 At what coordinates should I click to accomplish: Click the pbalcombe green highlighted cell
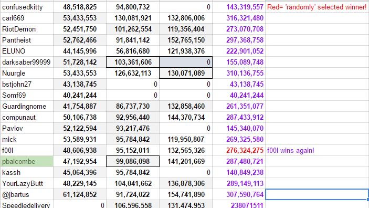pos(27,162)
